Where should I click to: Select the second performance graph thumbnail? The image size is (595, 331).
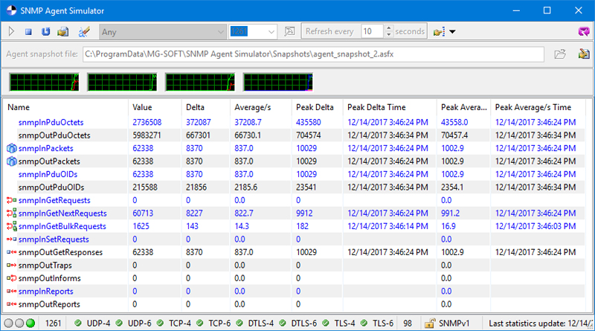click(x=122, y=82)
